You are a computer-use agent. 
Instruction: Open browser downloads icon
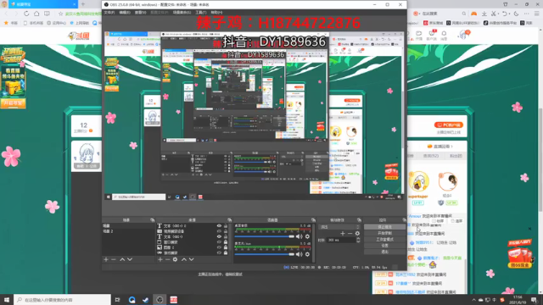[484, 14]
